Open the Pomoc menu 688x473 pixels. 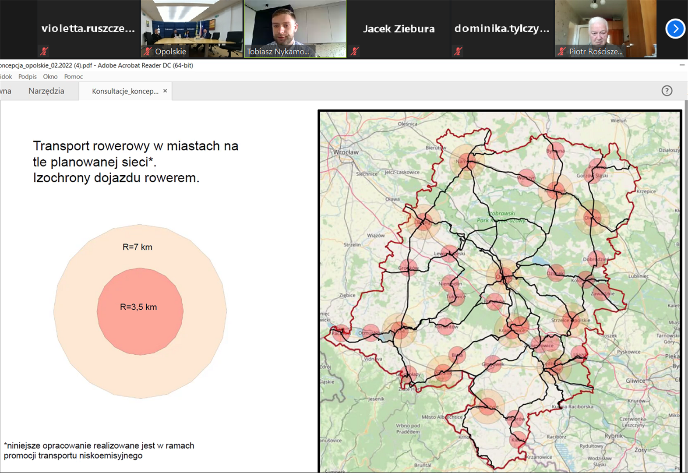click(73, 77)
